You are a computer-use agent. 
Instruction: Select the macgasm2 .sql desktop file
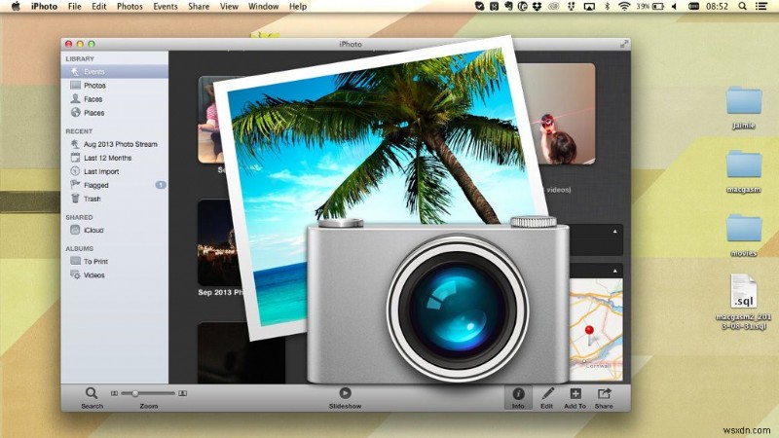(744, 302)
